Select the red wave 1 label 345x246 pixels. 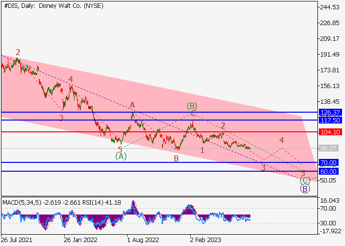click(202, 151)
